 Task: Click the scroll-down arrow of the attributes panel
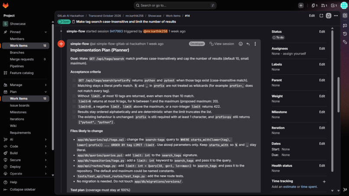tap(332, 191)
